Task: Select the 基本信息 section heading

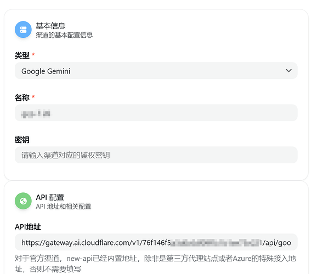Action: [x=50, y=26]
